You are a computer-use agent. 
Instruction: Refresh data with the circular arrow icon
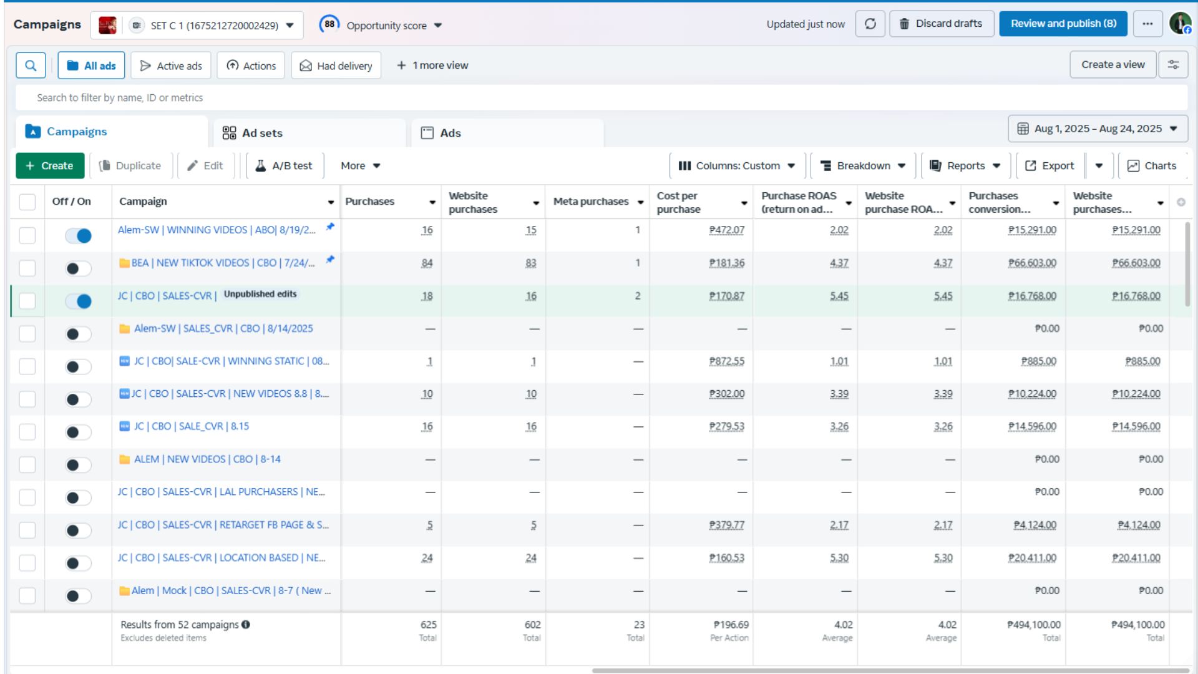(x=870, y=24)
